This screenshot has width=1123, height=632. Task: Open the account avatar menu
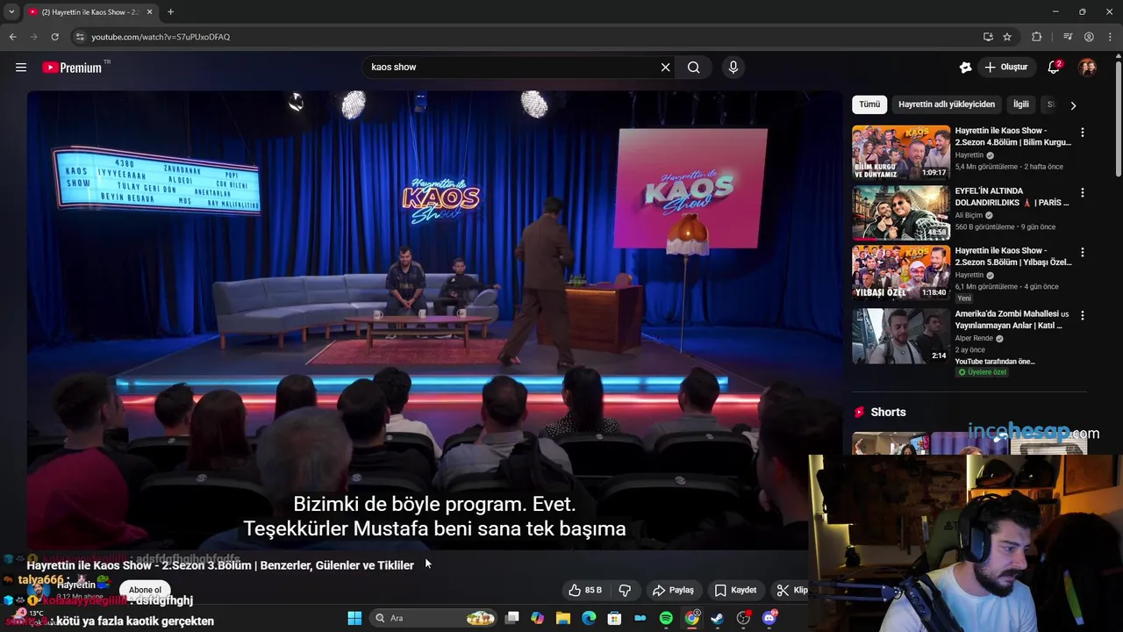1087,68
